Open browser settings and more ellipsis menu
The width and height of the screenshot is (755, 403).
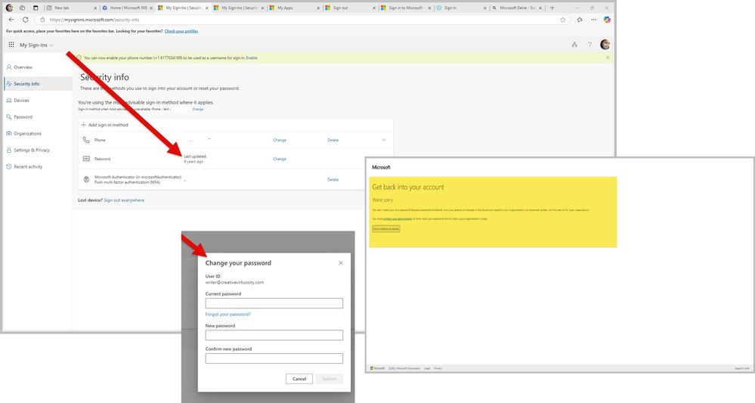pos(594,20)
